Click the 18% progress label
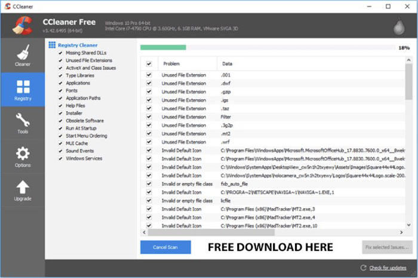Screen dimensions: 418x278 404,48
